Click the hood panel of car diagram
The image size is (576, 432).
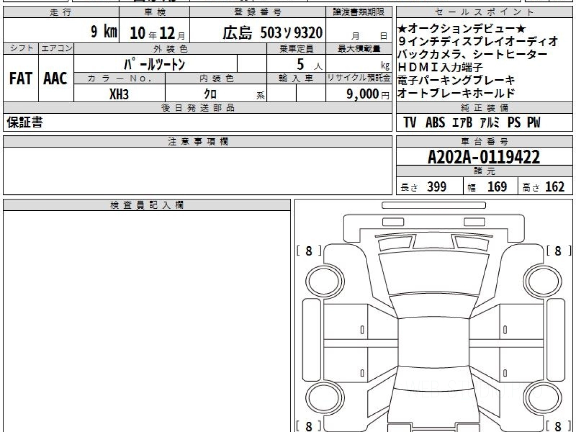pos(433,274)
